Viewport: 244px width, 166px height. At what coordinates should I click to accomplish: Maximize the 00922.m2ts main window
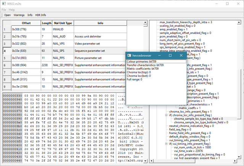click(x=227, y=3)
